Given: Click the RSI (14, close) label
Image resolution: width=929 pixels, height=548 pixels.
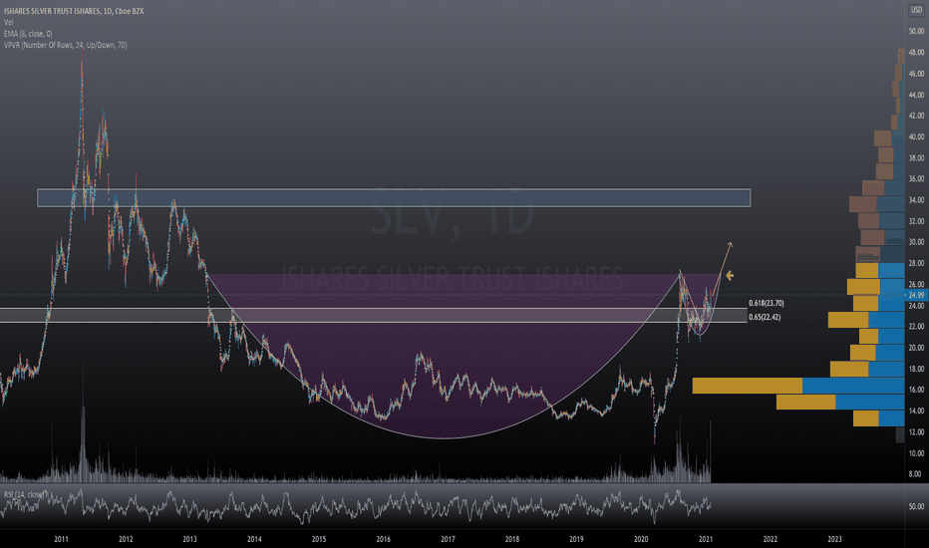Looking at the screenshot, I should [x=25, y=494].
